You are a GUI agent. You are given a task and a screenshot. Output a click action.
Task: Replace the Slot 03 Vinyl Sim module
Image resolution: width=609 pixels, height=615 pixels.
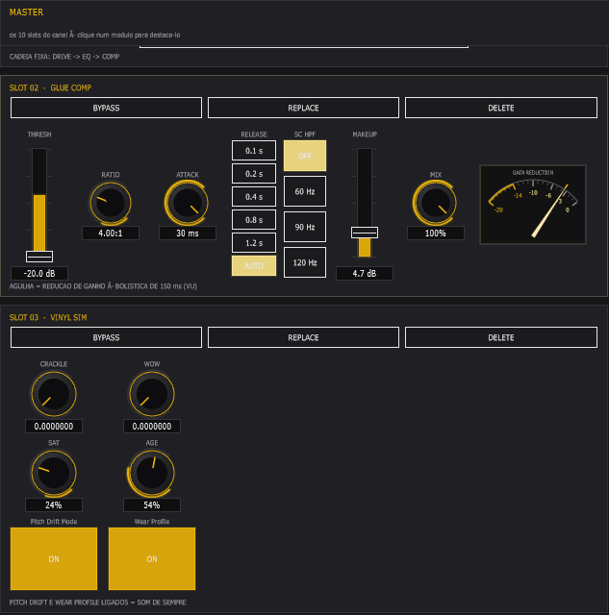303,337
